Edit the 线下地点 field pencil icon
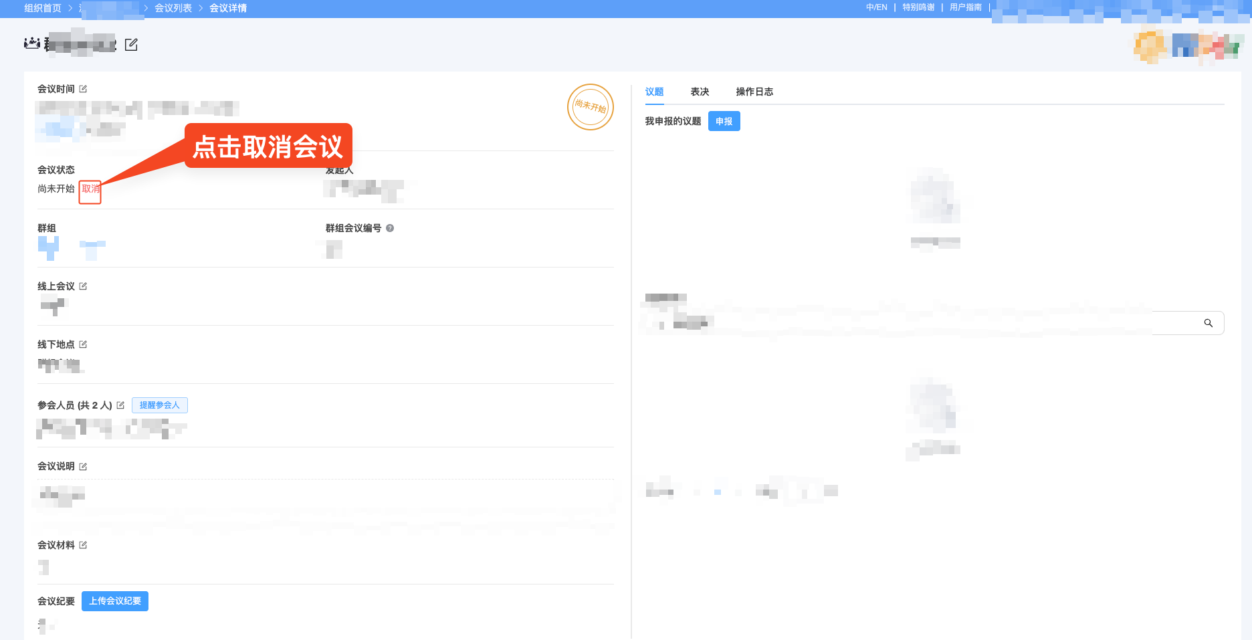This screenshot has width=1252, height=640. pos(83,344)
